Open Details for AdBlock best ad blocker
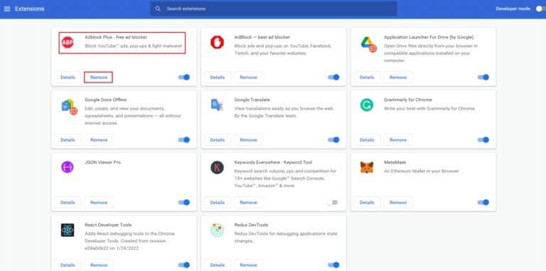Viewport: 546px width, 271px height. [x=218, y=78]
